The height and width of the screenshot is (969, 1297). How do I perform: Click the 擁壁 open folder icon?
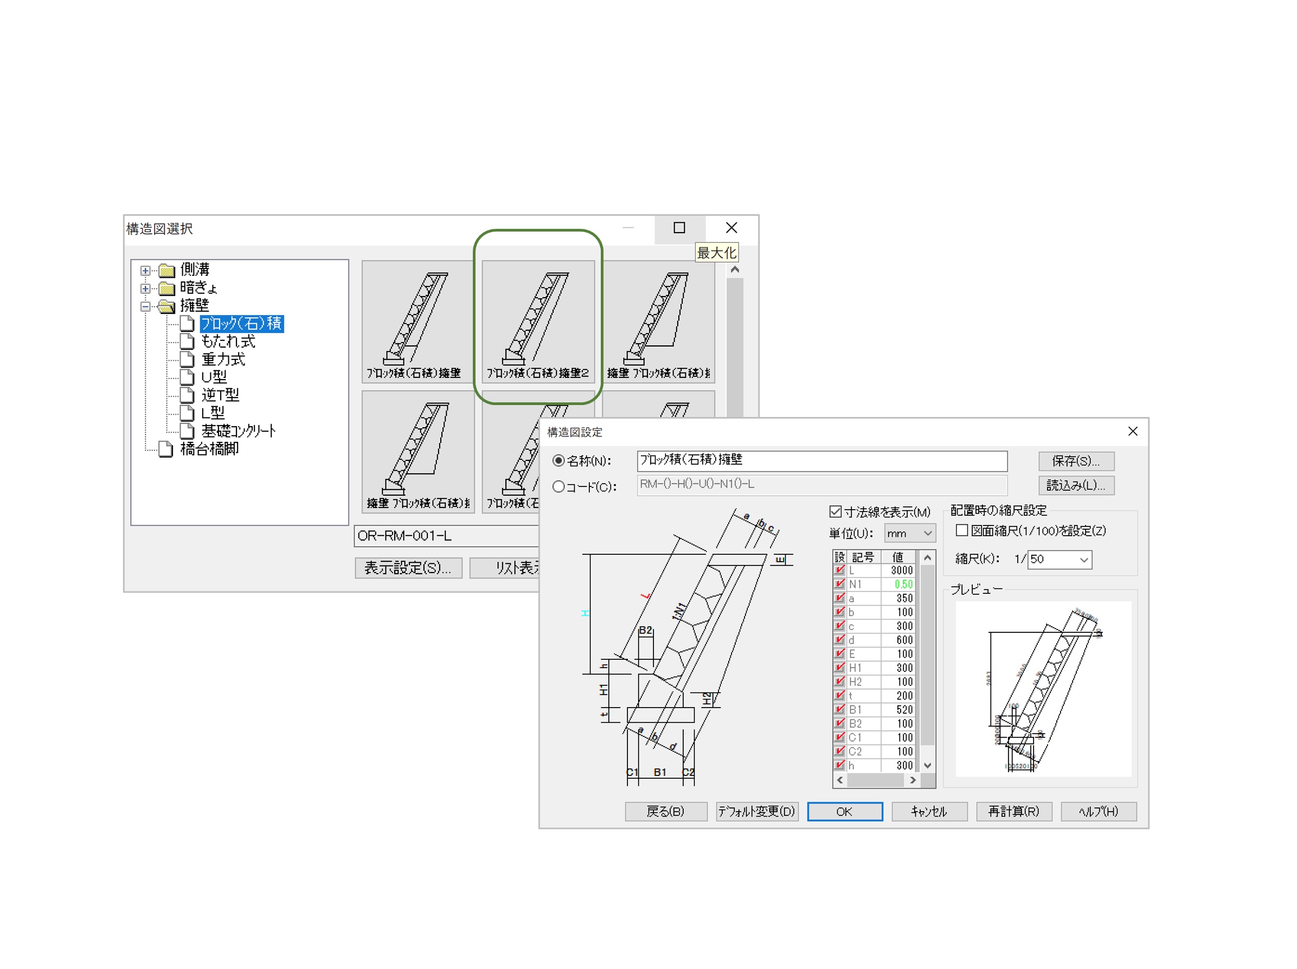167,306
